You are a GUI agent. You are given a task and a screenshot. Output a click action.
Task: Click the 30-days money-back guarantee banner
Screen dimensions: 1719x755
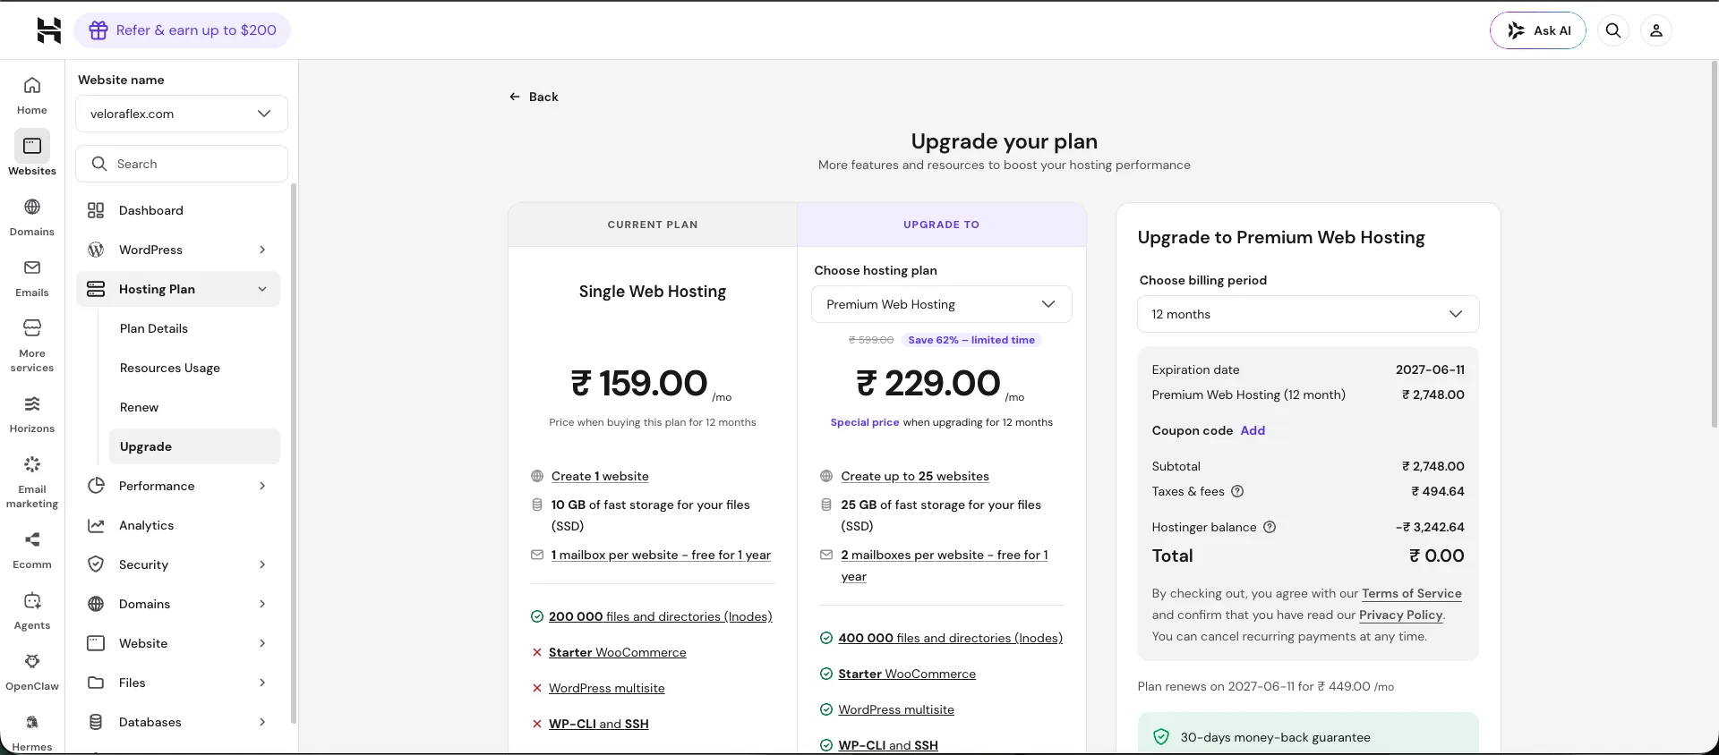coord(1308,734)
